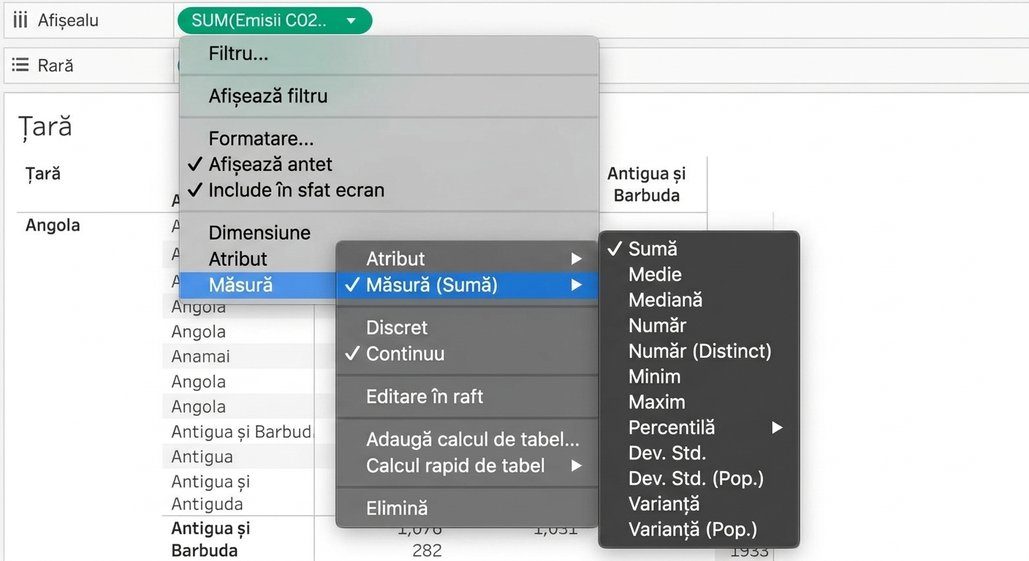Choose Varianță (Pop.) aggregation

tap(699, 530)
